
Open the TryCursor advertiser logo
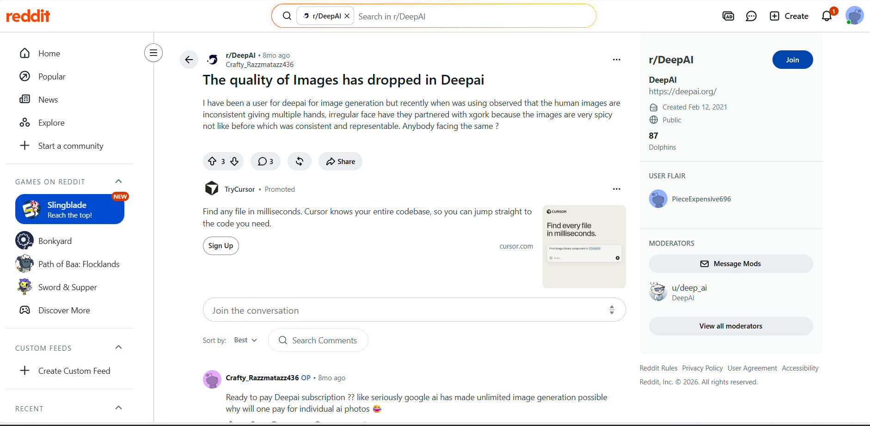click(x=212, y=189)
